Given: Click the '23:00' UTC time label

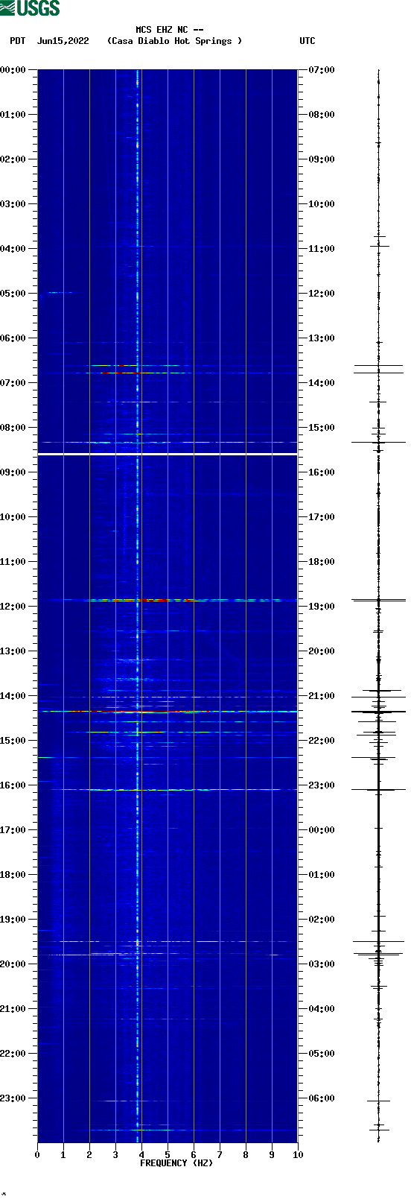Looking at the screenshot, I should click(322, 785).
